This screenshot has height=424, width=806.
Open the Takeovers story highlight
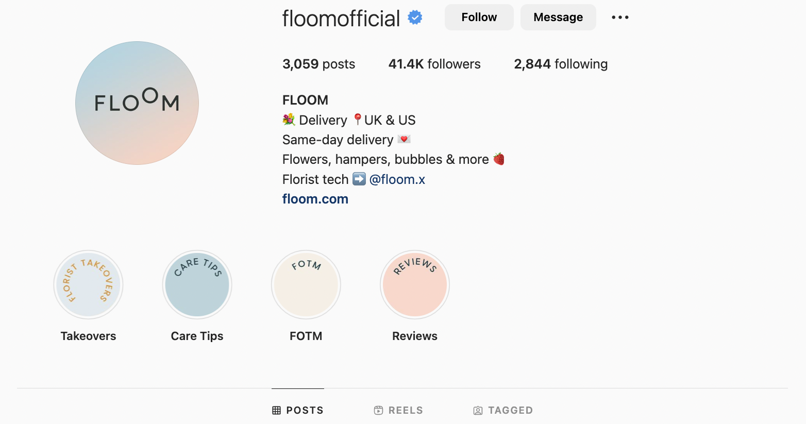[x=88, y=284]
